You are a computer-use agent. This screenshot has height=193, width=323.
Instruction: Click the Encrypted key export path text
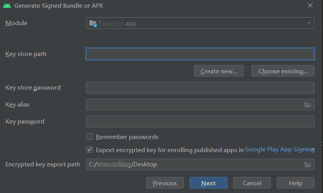[193, 164]
